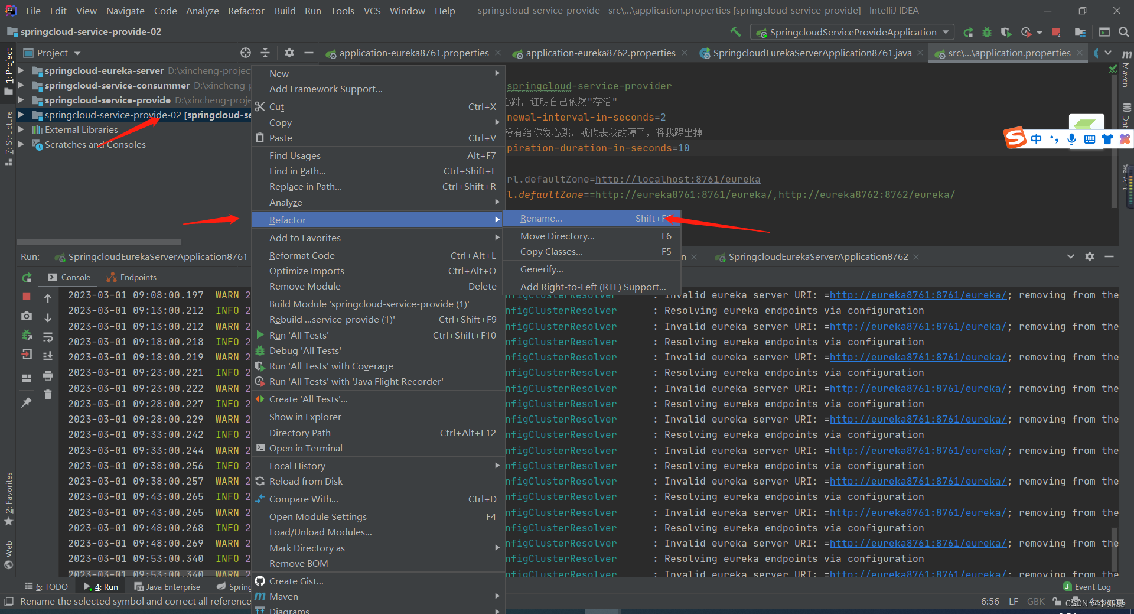Select Rename... in Refactor submenu
Screen dimensions: 1134x614
click(x=592, y=218)
